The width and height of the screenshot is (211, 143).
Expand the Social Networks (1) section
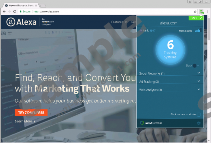coord(199,73)
